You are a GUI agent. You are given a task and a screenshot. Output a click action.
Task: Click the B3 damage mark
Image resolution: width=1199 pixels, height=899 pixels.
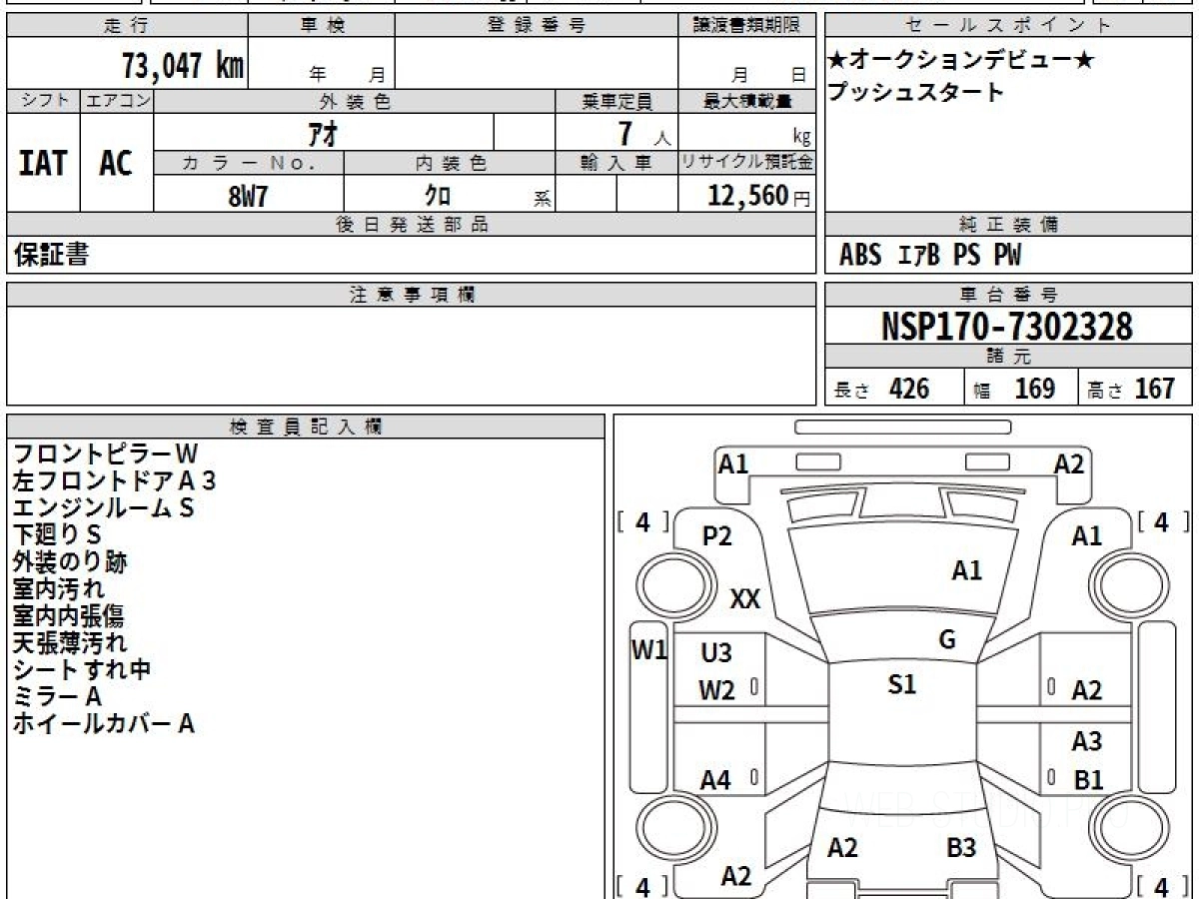[961, 849]
